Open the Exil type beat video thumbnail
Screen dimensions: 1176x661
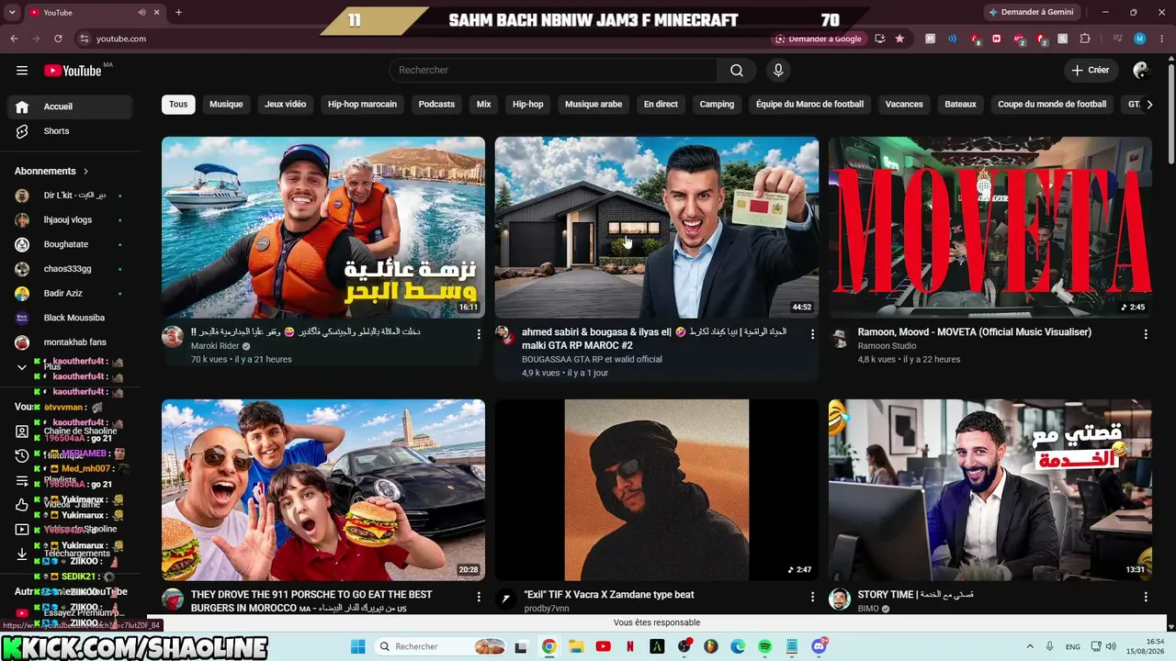coord(657,490)
